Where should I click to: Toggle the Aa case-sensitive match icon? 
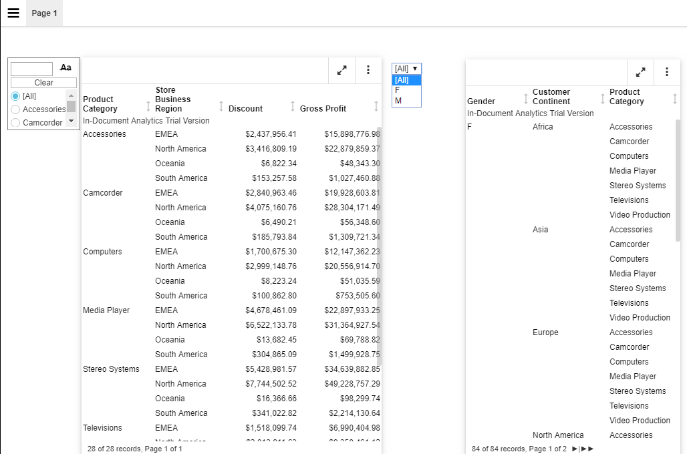click(x=65, y=68)
